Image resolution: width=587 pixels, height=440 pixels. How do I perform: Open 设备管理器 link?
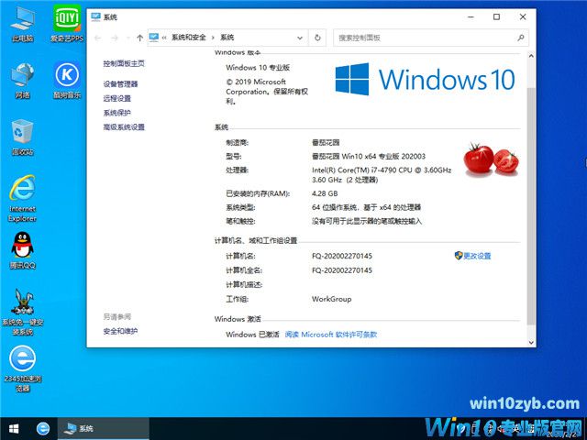coord(120,84)
